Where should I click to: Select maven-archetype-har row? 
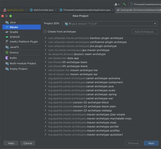(x=101, y=70)
